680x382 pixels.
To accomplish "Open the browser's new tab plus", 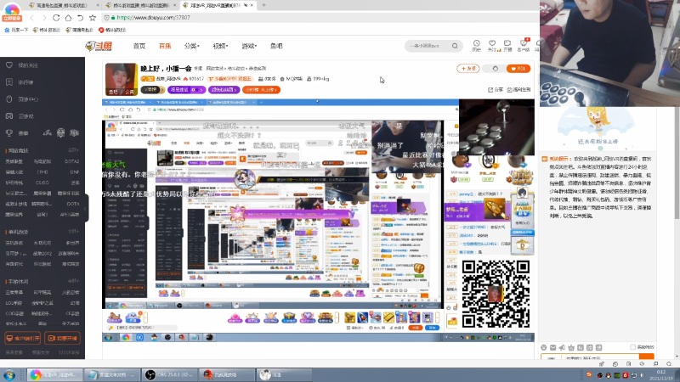I will pos(263,5).
